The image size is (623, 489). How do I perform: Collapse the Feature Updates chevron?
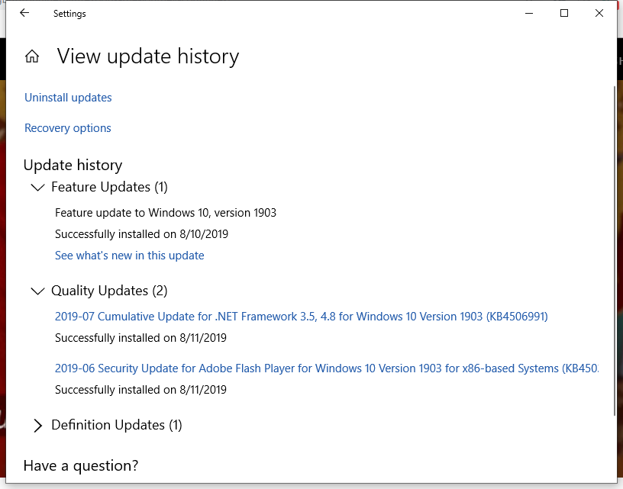point(37,188)
